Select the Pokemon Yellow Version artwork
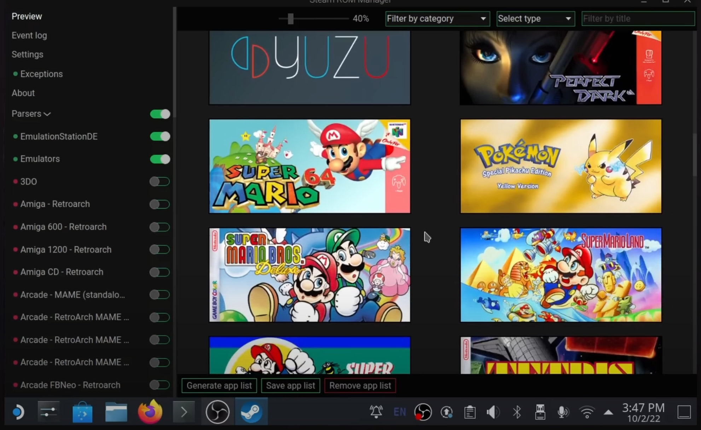 (561, 166)
